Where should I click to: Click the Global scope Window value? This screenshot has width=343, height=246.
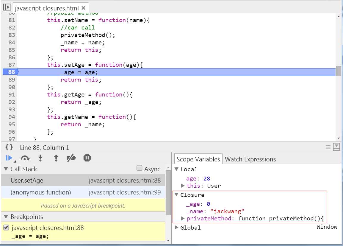pyautogui.click(x=327, y=227)
